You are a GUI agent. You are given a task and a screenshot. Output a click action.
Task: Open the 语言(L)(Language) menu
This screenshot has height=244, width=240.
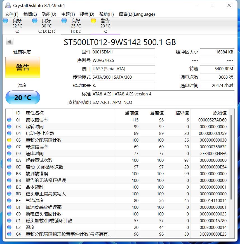tap(137, 14)
